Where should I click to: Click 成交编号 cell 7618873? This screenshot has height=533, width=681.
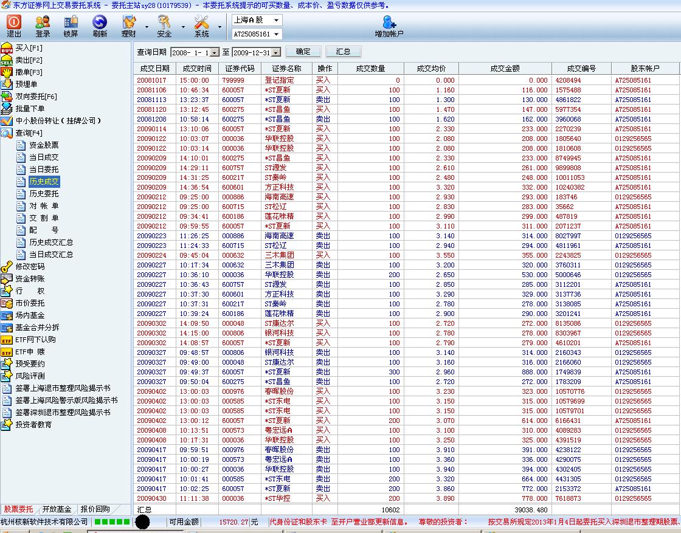[568, 498]
